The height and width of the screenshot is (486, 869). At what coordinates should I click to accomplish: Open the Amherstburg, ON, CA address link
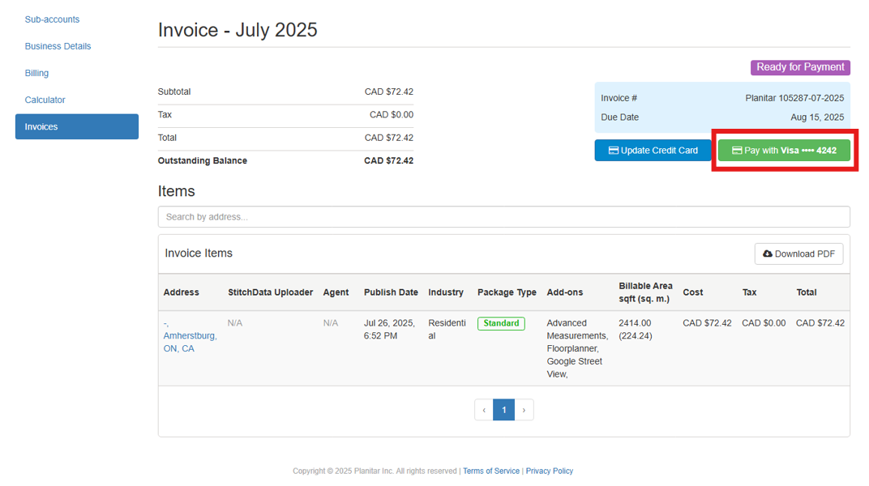coord(190,335)
